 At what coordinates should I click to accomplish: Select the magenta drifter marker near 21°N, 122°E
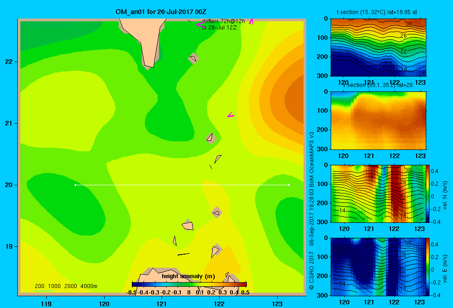[231, 115]
